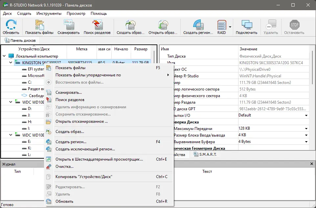Open the Просмотр menu
Image resolution: width=316 pixels, height=208 pixels.
tap(76, 13)
